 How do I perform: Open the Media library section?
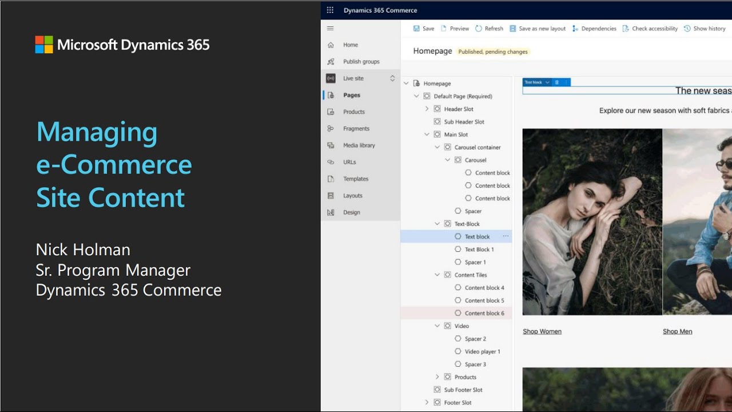(x=360, y=145)
